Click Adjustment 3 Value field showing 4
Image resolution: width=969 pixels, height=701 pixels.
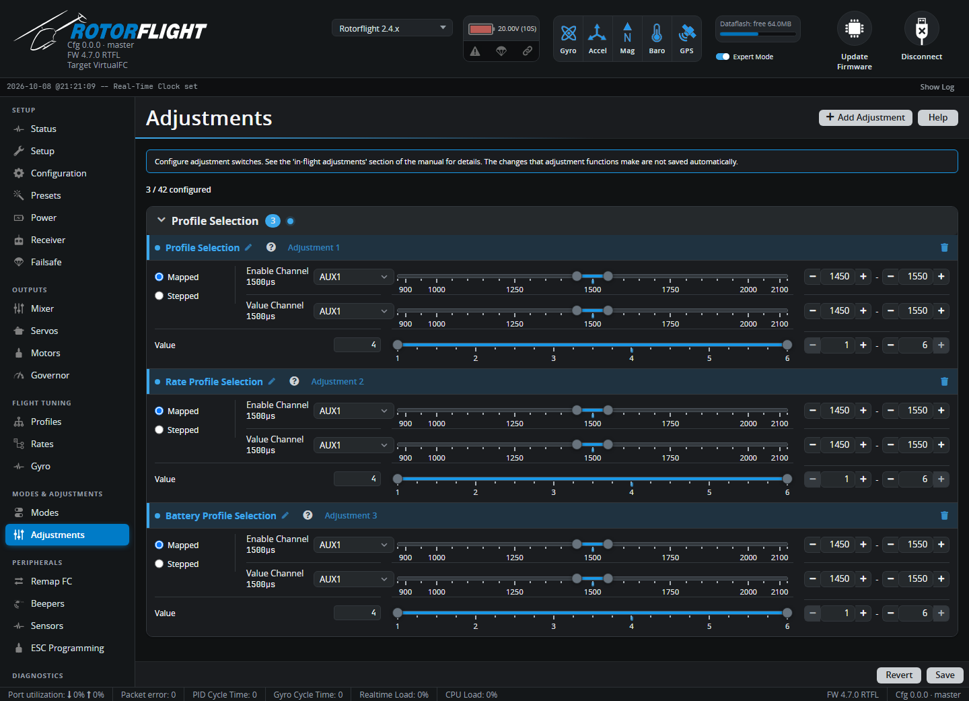[357, 612]
